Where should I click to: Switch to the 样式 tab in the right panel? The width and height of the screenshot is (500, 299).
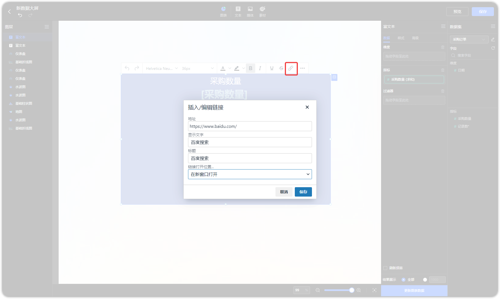(401, 38)
